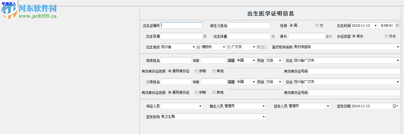The width and height of the screenshot is (404, 134).
Task: Click the 出生证编号 input field
Action: click(x=182, y=25)
